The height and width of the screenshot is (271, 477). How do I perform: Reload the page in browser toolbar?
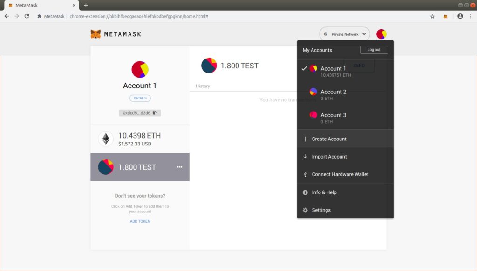27,16
